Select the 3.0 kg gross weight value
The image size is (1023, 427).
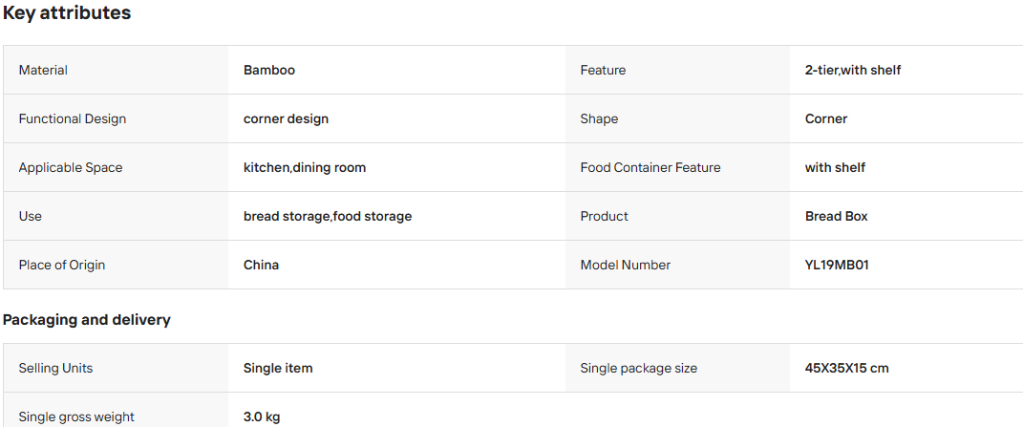click(x=262, y=416)
